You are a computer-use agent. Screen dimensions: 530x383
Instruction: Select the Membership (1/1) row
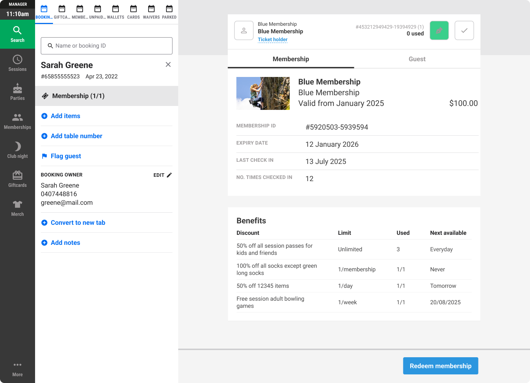(107, 96)
